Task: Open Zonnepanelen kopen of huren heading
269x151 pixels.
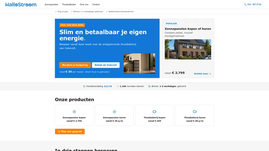Action: [188, 29]
